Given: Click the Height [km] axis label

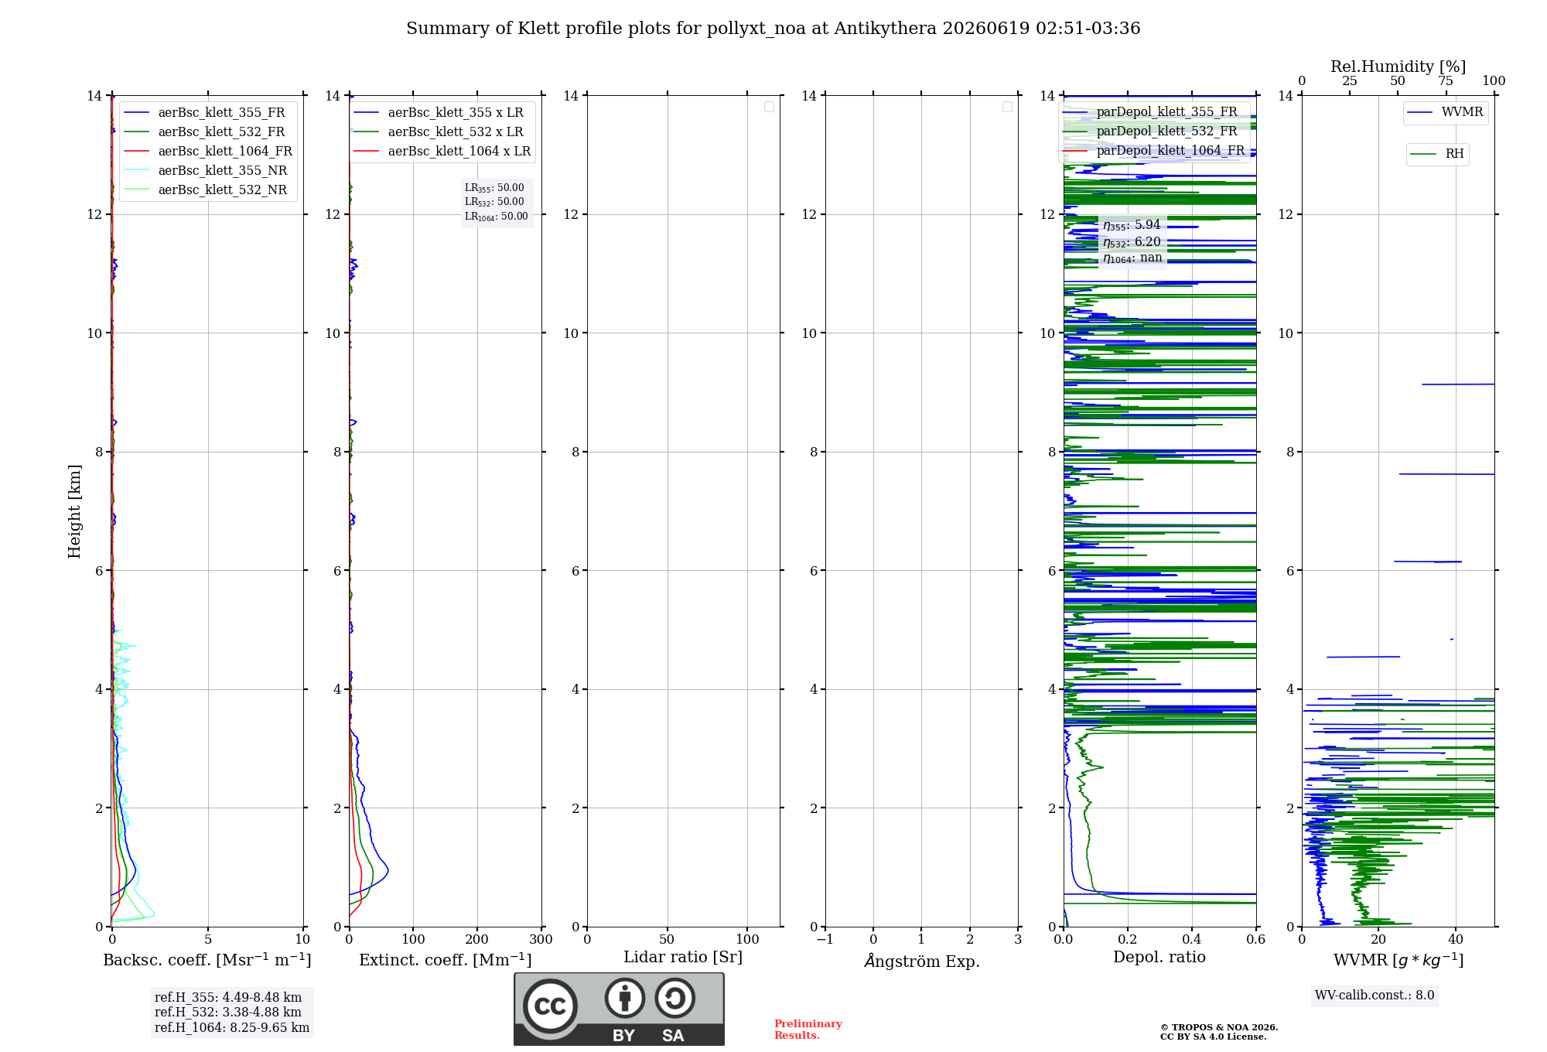Looking at the screenshot, I should [x=74, y=511].
